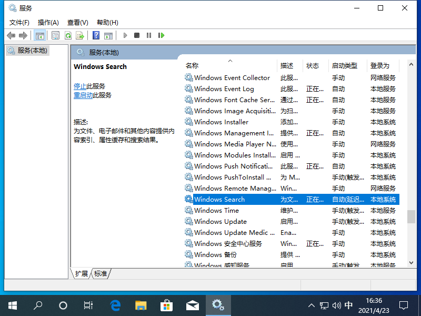Viewport: 421px width, 316px height.
Task: Sort by the 状态 column header
Action: (x=313, y=66)
